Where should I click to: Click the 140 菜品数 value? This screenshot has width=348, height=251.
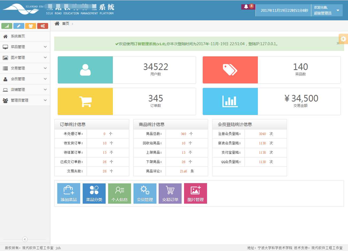300,67
